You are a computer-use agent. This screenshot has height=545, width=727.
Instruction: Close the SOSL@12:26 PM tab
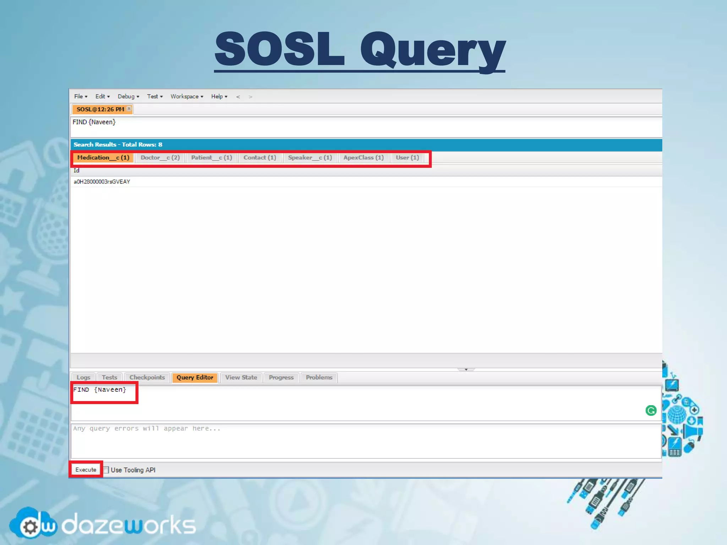129,109
